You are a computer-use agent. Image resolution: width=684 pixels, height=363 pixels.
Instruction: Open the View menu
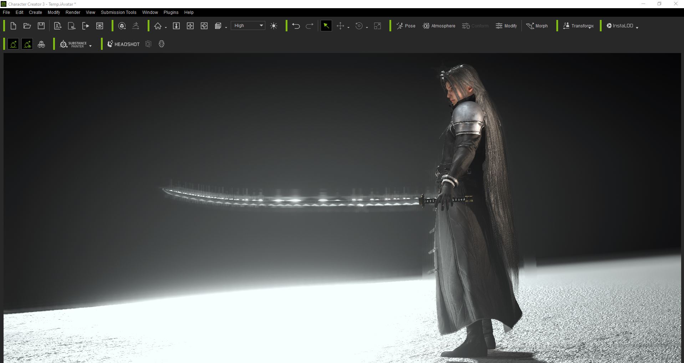pos(91,12)
